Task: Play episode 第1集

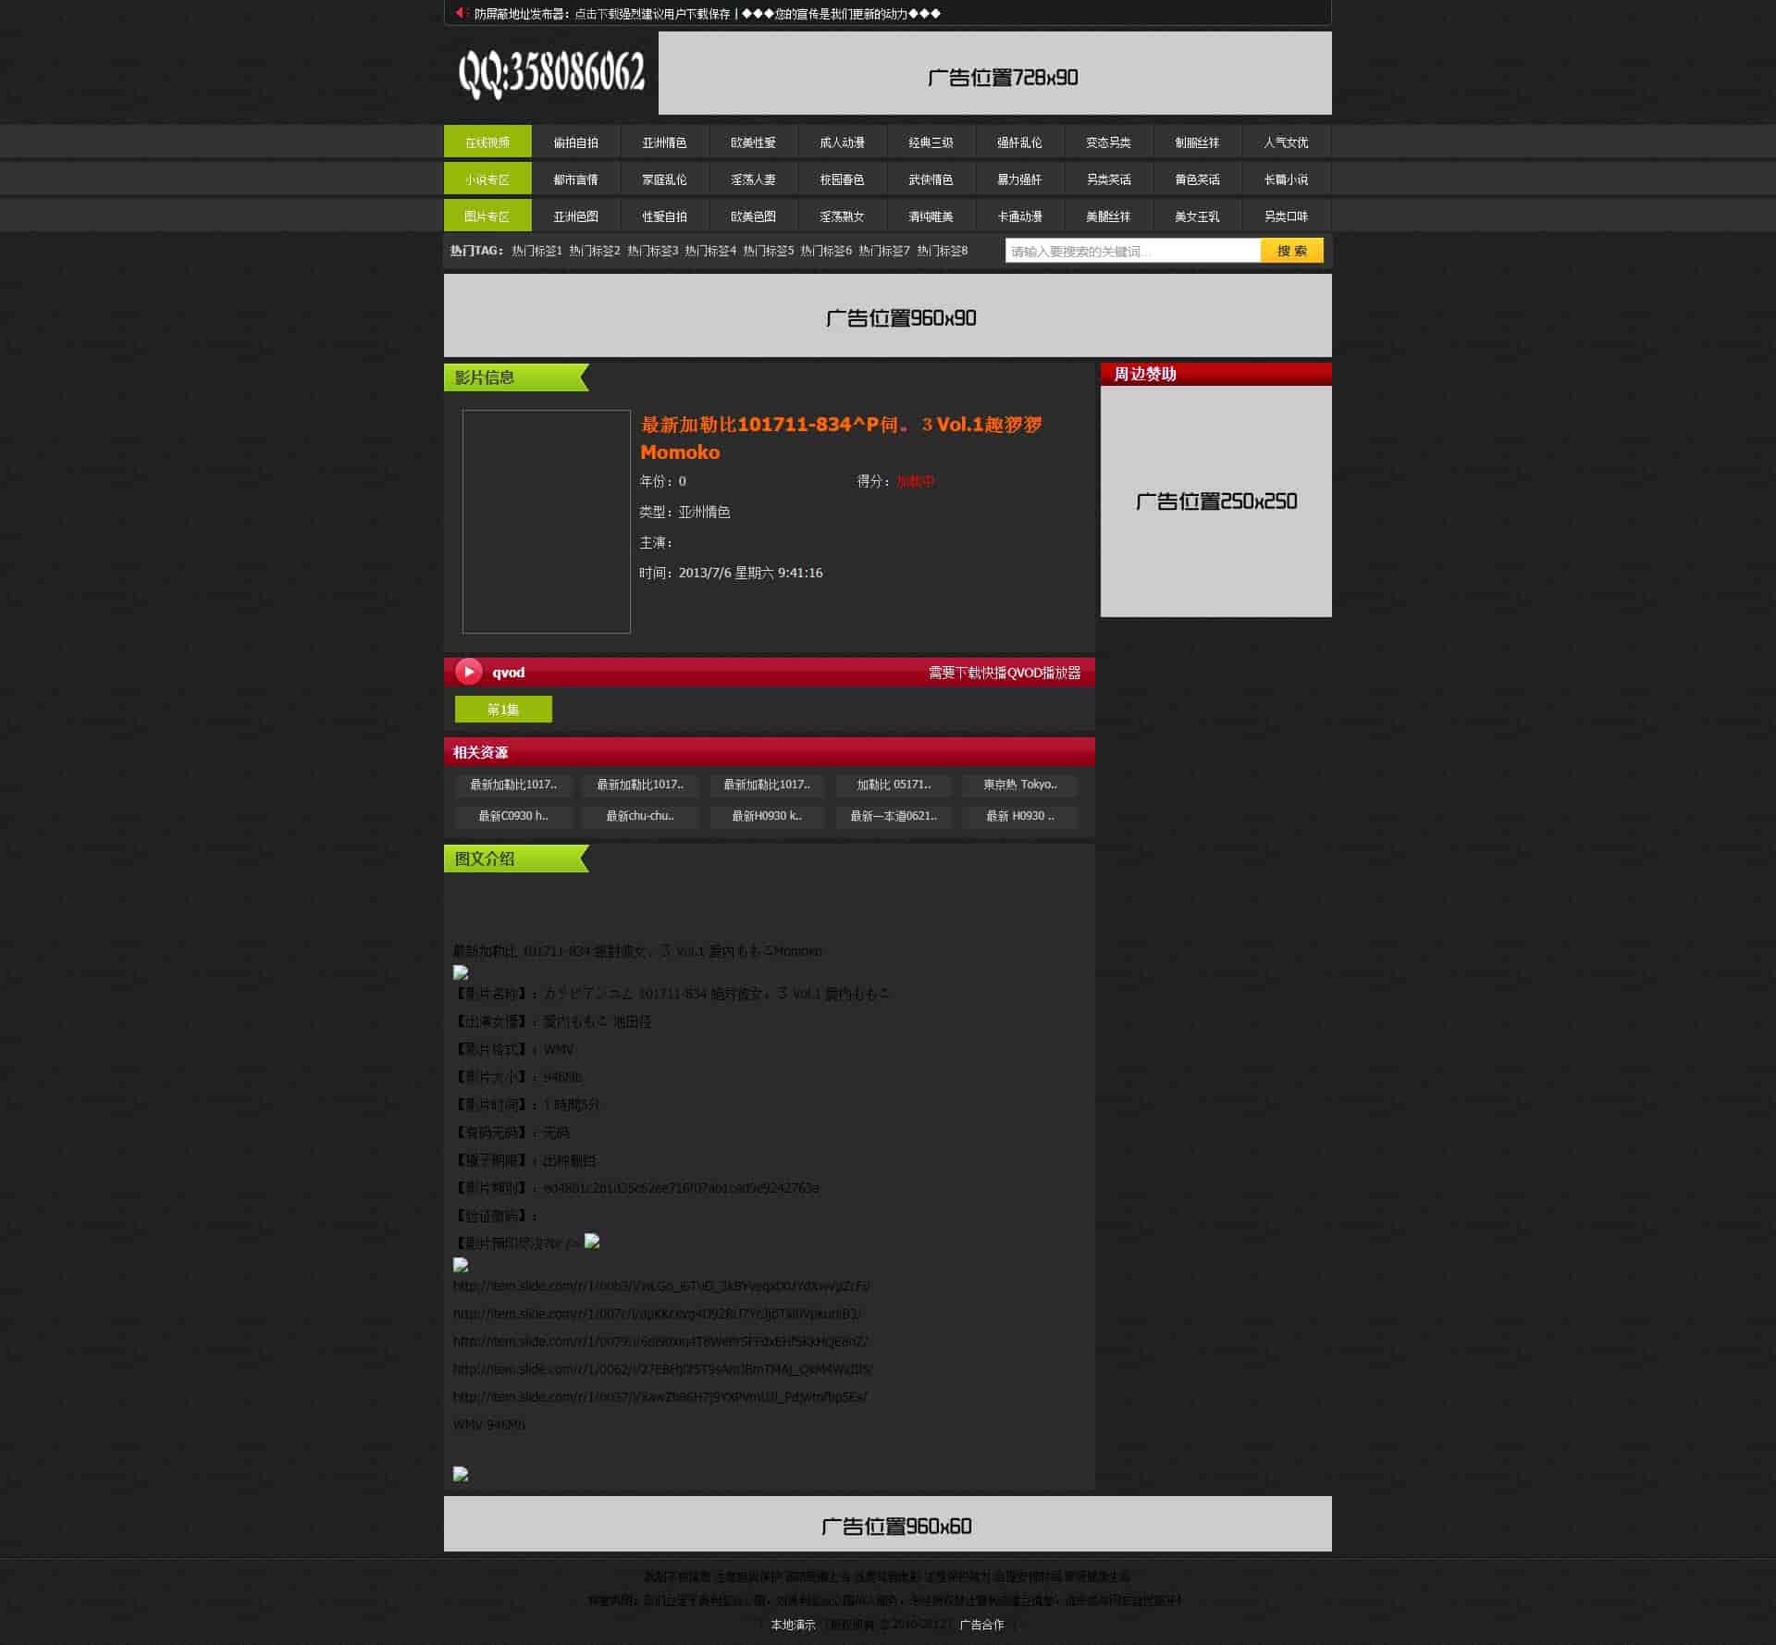Action: [503, 709]
